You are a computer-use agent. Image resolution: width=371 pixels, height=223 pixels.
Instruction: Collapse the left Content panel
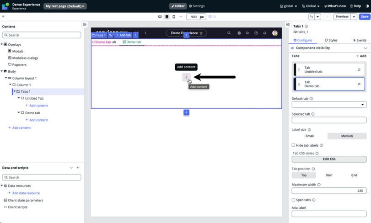click(85, 25)
